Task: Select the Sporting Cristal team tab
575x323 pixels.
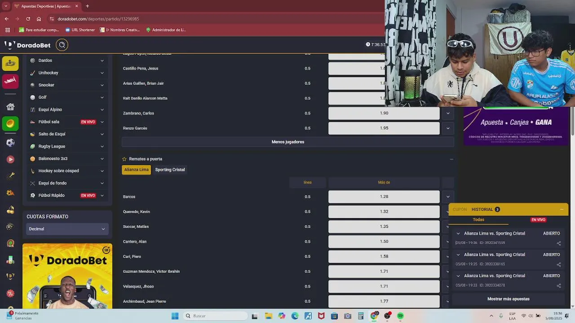Action: click(170, 170)
